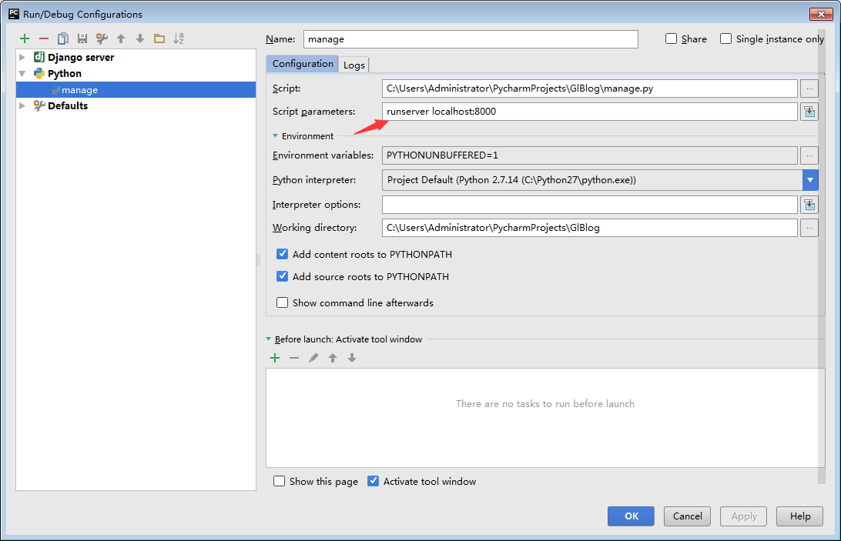Image resolution: width=841 pixels, height=541 pixels.
Task: Focus the Name input field
Action: 471,39
